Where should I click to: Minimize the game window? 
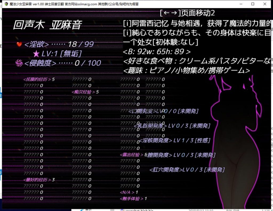pyautogui.click(x=241, y=4)
